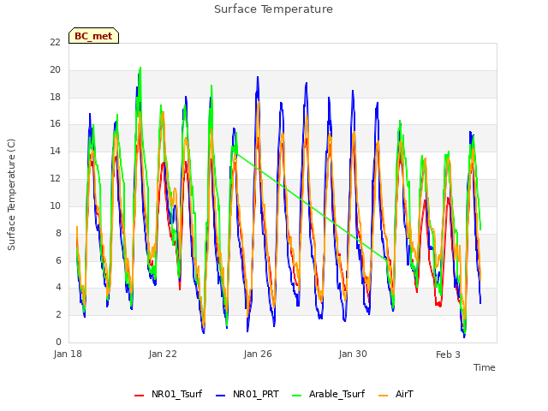Screen dimensions: 548x411
Task: Toggle the NR01_Tsurf legend entry
Action: 168,394
